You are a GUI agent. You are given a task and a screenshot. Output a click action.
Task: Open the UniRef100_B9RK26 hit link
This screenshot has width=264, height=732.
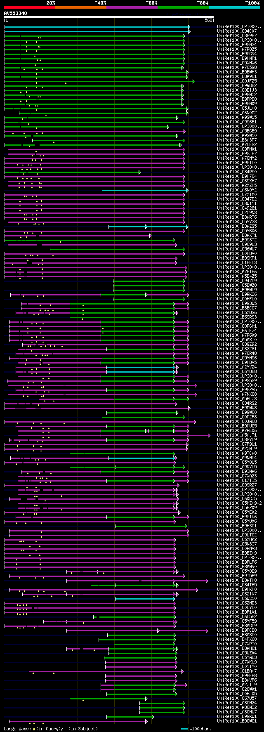tap(237, 295)
